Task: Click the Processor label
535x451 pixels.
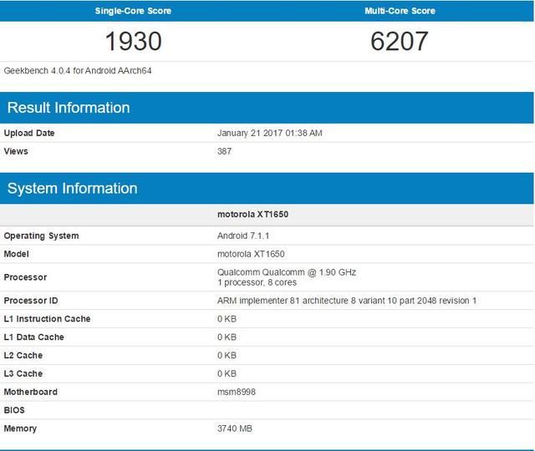Action: tap(25, 277)
